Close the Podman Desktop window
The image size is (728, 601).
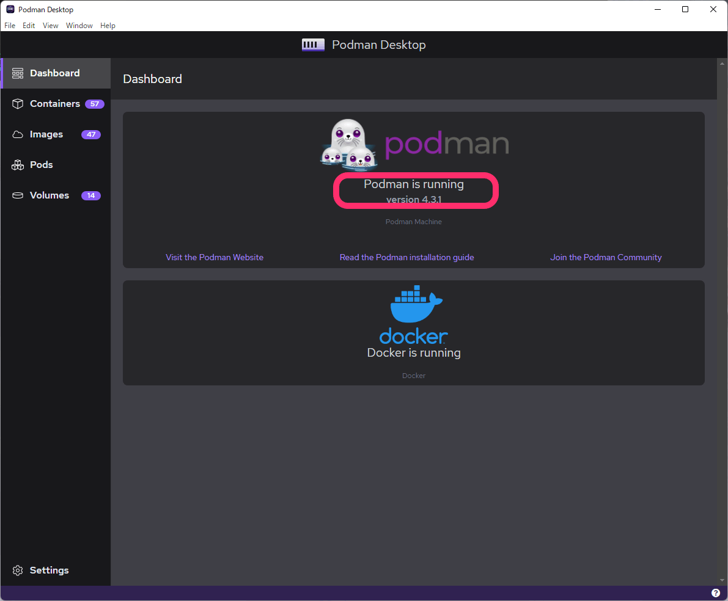coord(713,9)
